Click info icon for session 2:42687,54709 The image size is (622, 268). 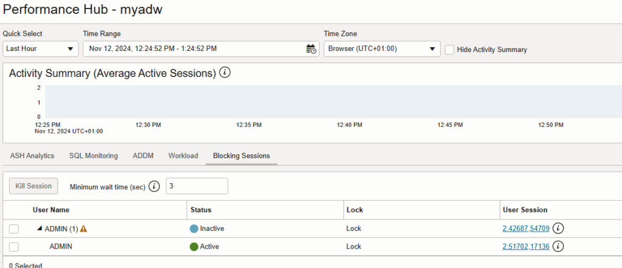[559, 229]
